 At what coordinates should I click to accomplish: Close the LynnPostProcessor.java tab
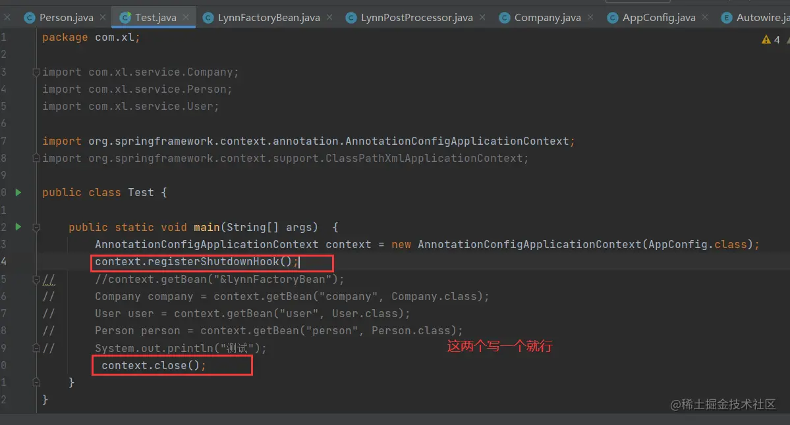click(483, 17)
